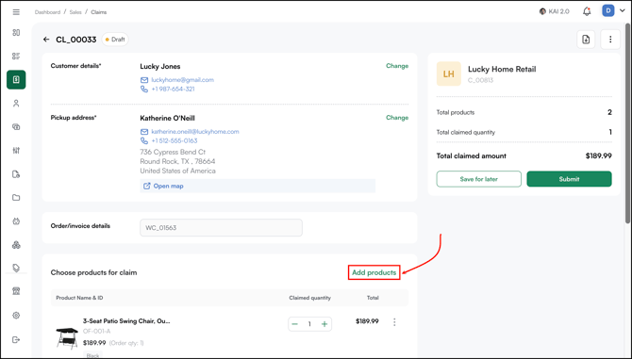Open the person icon in sidebar
Image resolution: width=632 pixels, height=359 pixels.
(x=16, y=104)
